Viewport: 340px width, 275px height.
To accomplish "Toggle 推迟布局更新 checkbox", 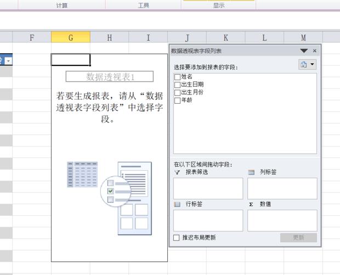I will (177, 238).
